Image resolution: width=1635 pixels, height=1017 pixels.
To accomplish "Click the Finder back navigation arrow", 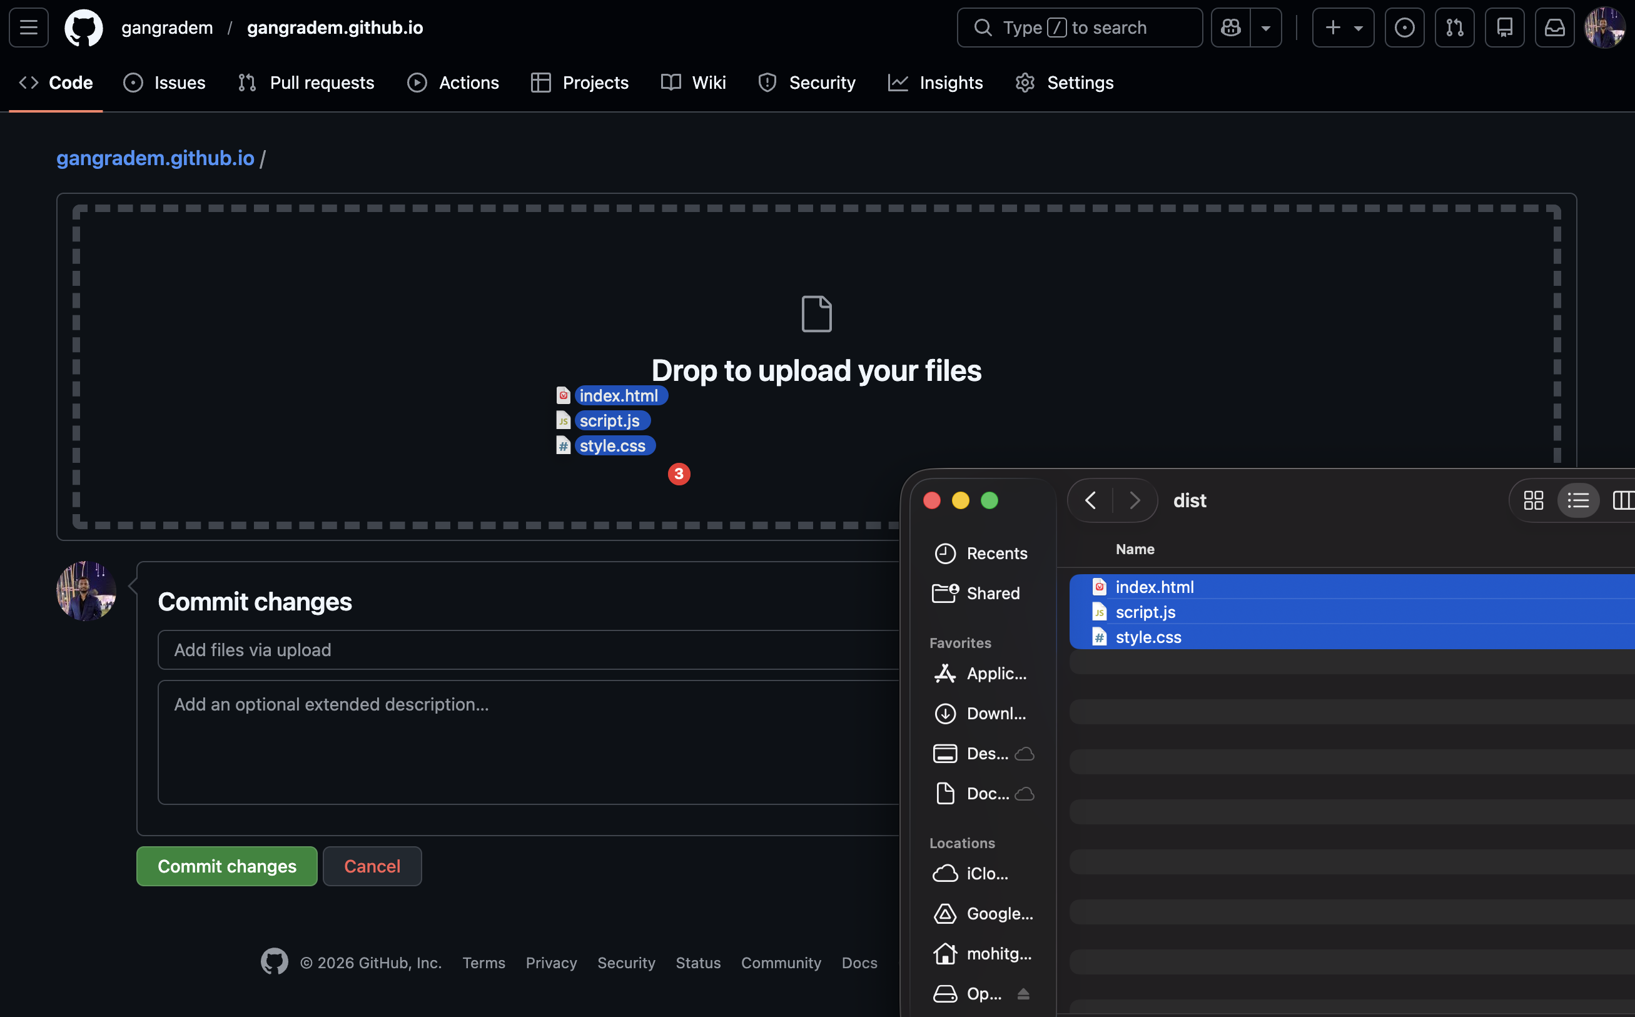I will click(1090, 500).
